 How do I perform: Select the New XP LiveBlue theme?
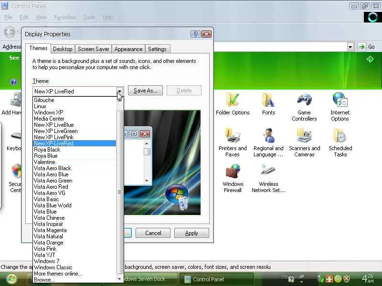[x=74, y=125]
